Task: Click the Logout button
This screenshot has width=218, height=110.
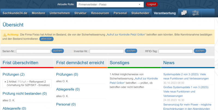Action: tap(152, 4)
